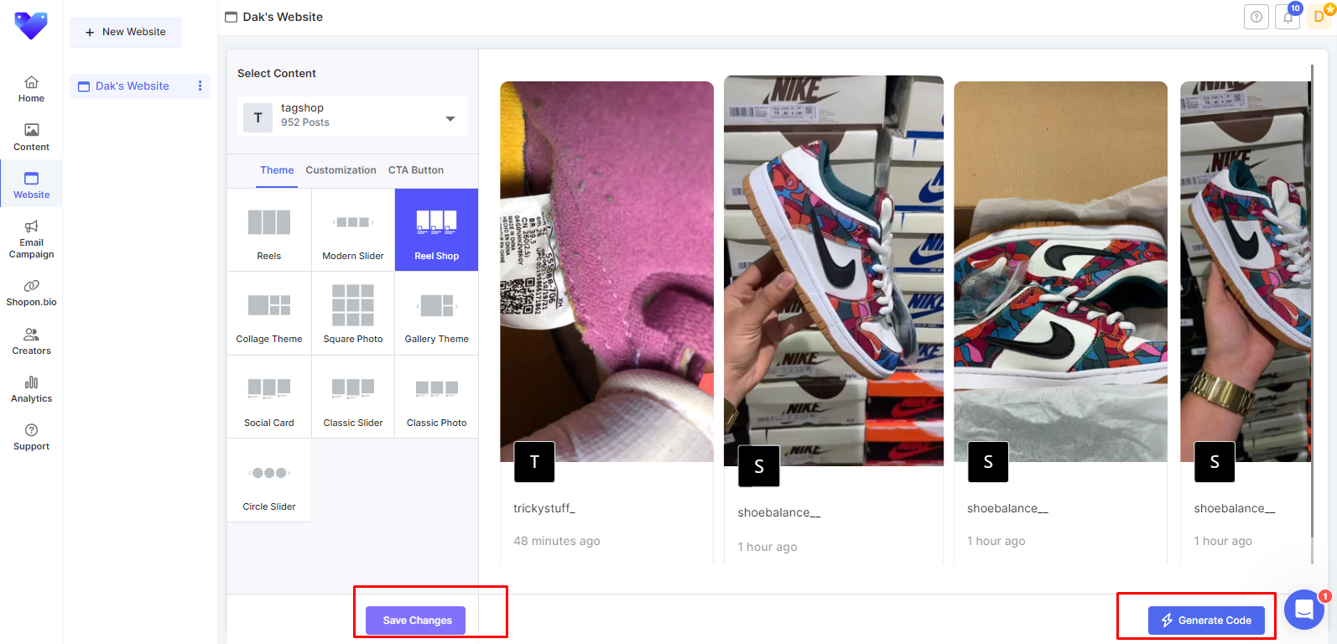
Task: Select the Social Card theme
Action: click(269, 397)
